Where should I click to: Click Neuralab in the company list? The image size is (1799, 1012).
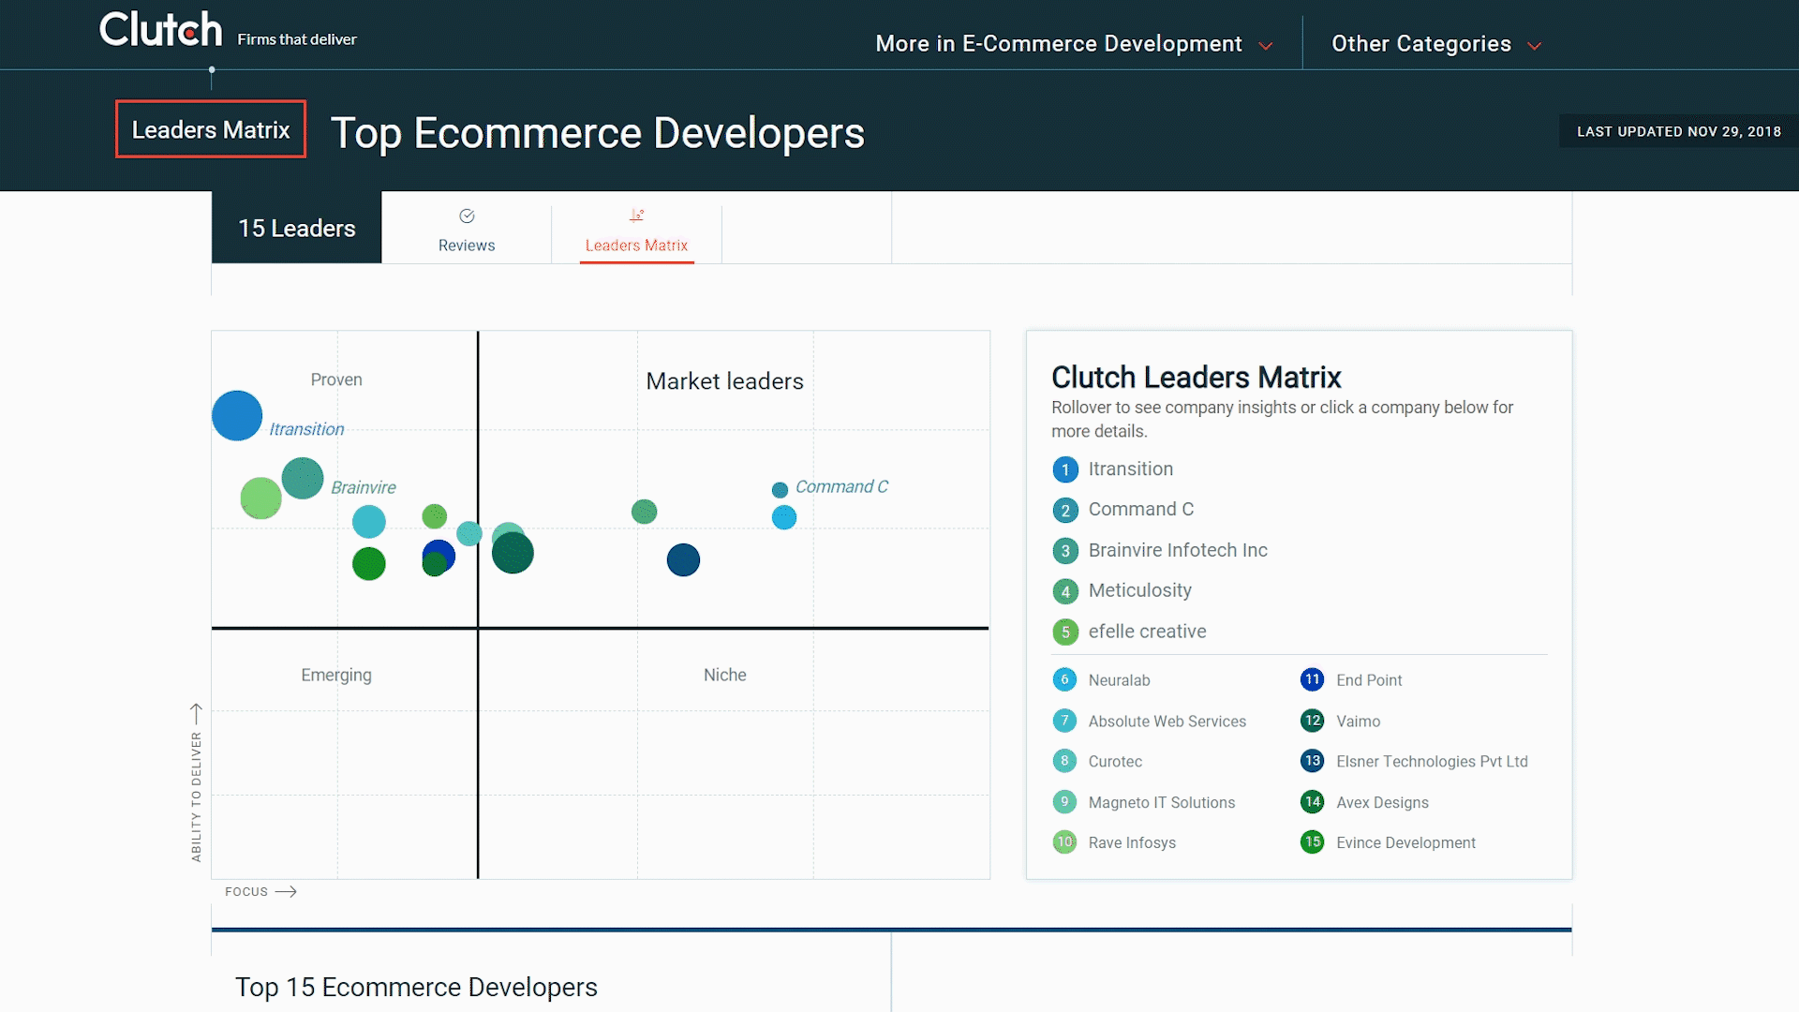pos(1119,680)
